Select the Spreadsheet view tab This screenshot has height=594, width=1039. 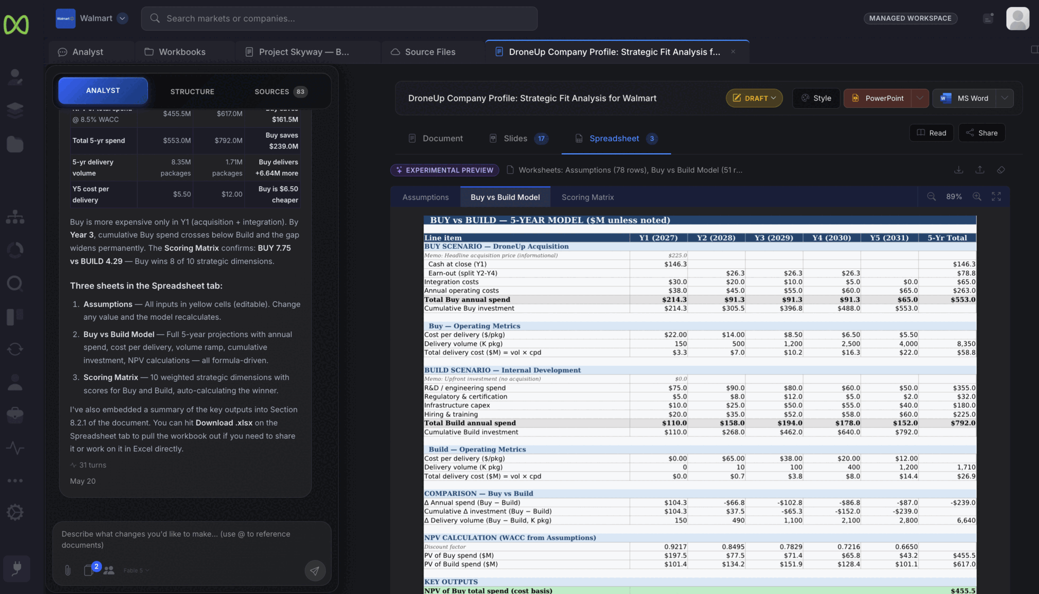[616, 138]
